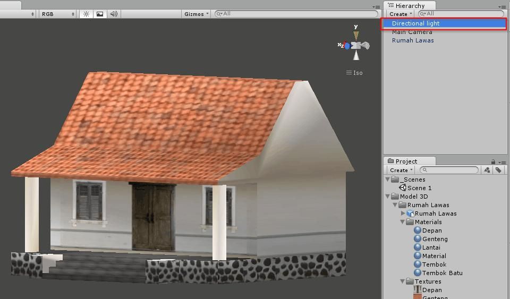This screenshot has width=510, height=299.
Task: Select the Genteng material sphere icon
Action: point(418,239)
